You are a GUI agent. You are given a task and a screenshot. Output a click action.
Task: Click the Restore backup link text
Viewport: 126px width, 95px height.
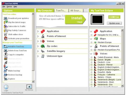[x=15, y=75]
